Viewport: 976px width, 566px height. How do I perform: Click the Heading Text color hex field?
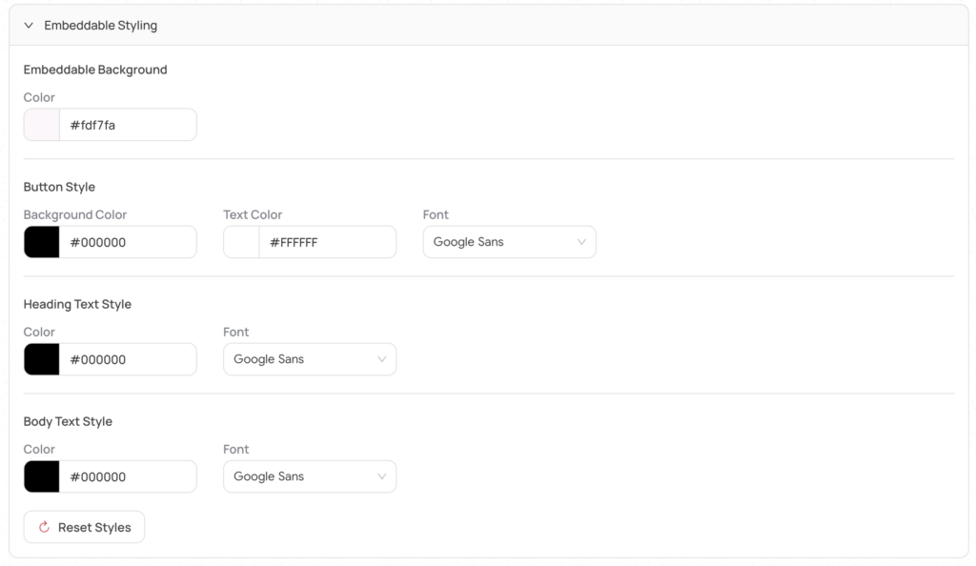pos(127,359)
